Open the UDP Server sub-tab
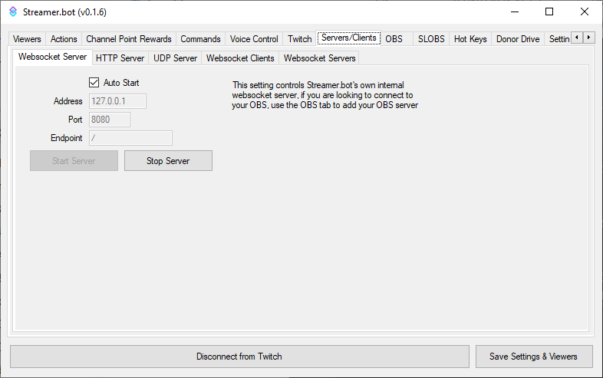 pyautogui.click(x=176, y=58)
